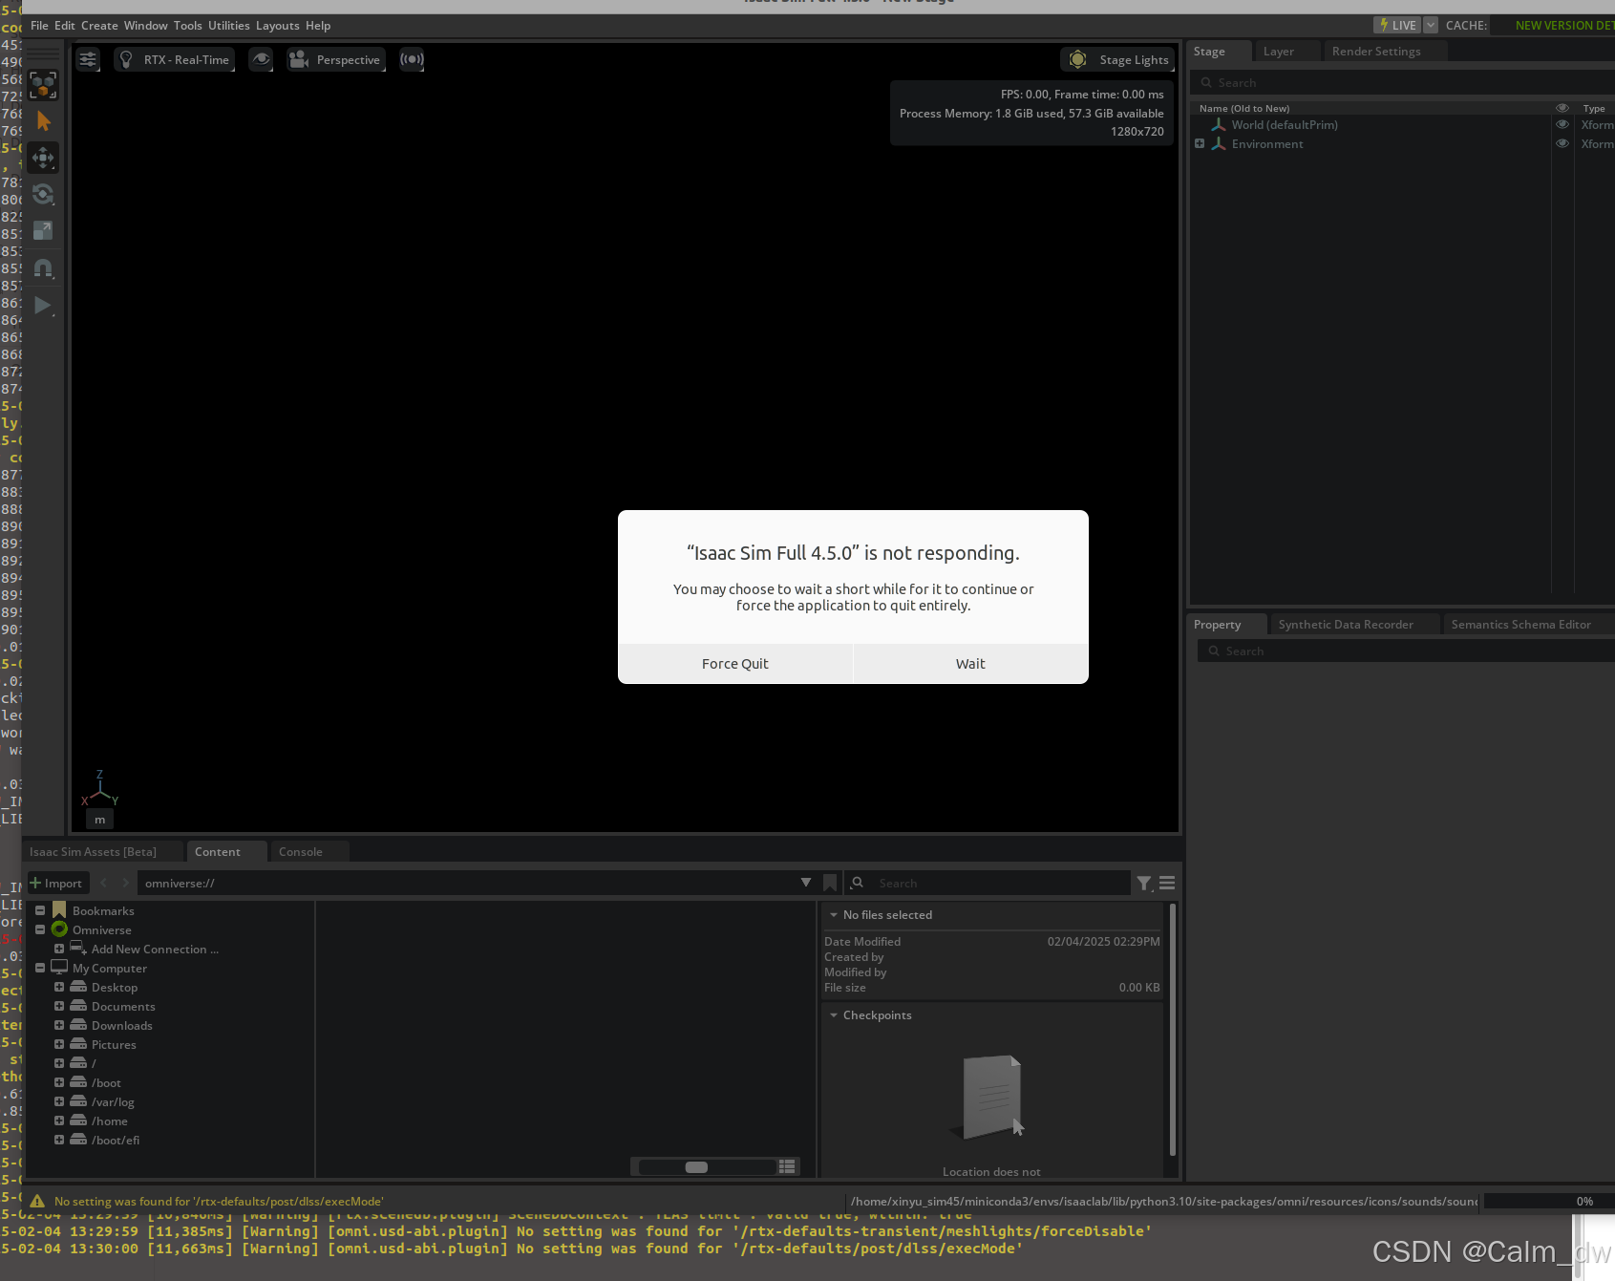1615x1281 pixels.
Task: Click the Property panel search field
Action: coord(1405,651)
